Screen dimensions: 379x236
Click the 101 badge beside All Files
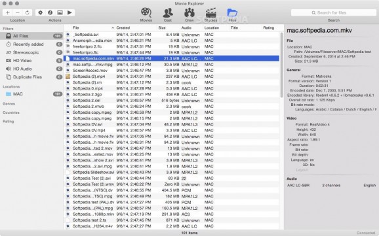tap(58, 36)
